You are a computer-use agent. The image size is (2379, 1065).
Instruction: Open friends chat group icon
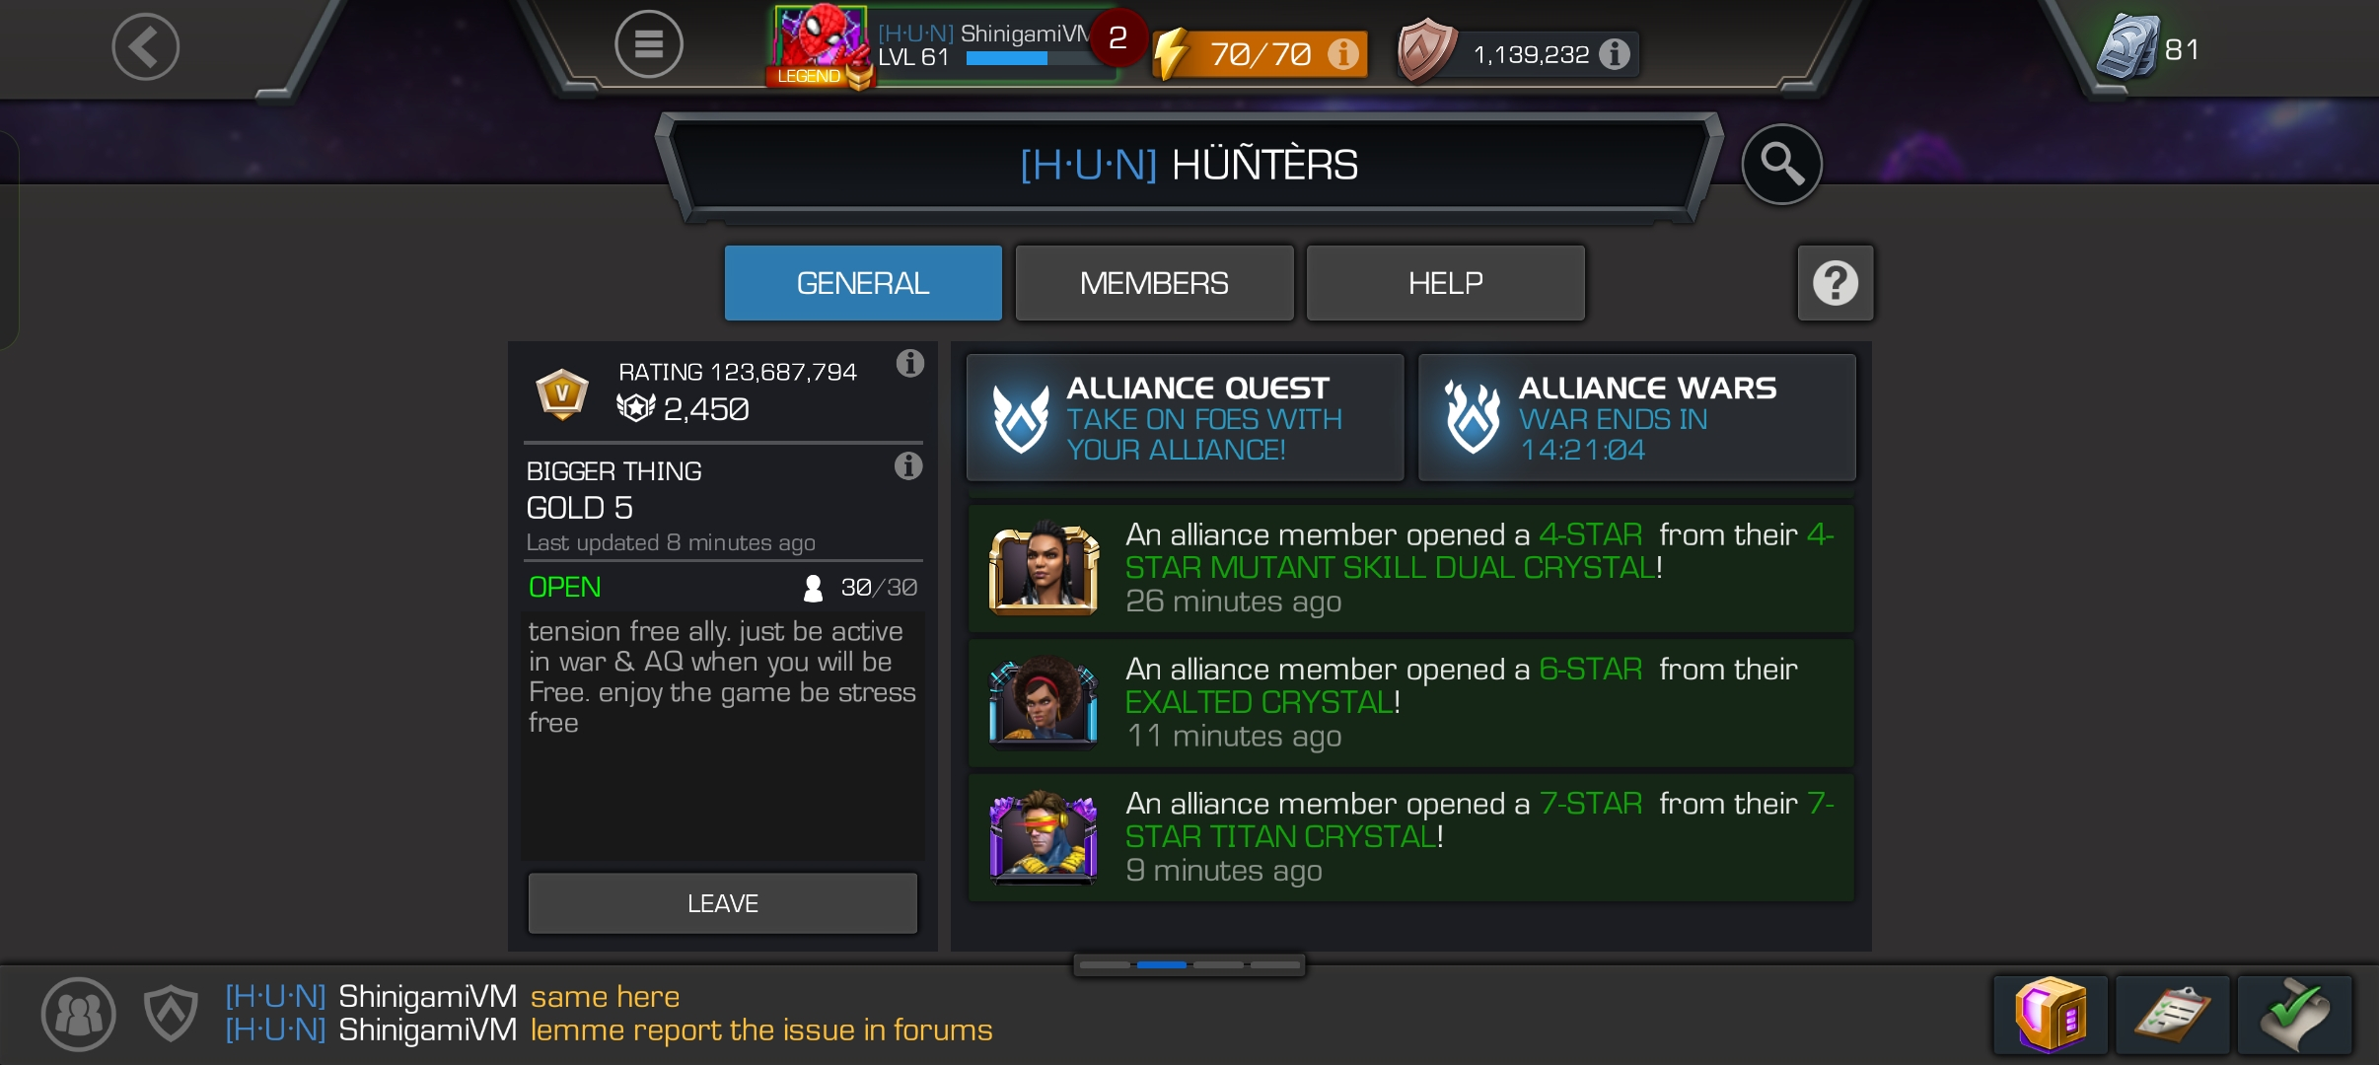pyautogui.click(x=79, y=1014)
